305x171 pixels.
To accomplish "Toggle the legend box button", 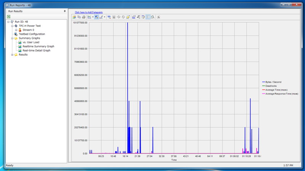I will tap(148, 17).
